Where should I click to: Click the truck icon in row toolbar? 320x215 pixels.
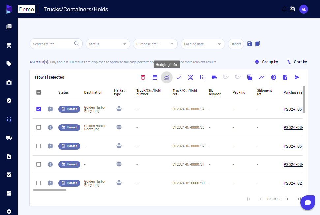(214, 77)
